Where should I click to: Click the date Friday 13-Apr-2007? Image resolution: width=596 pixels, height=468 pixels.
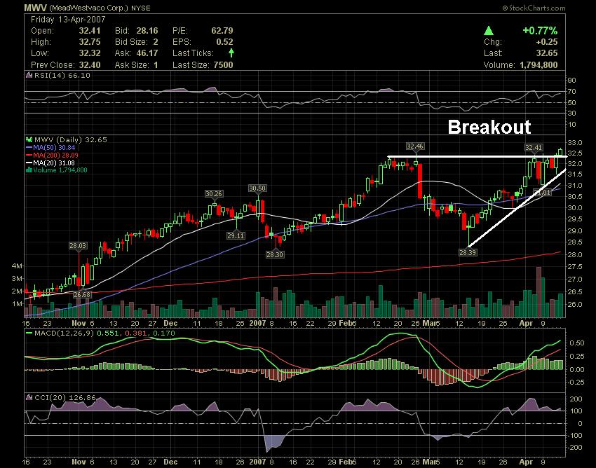click(x=68, y=20)
